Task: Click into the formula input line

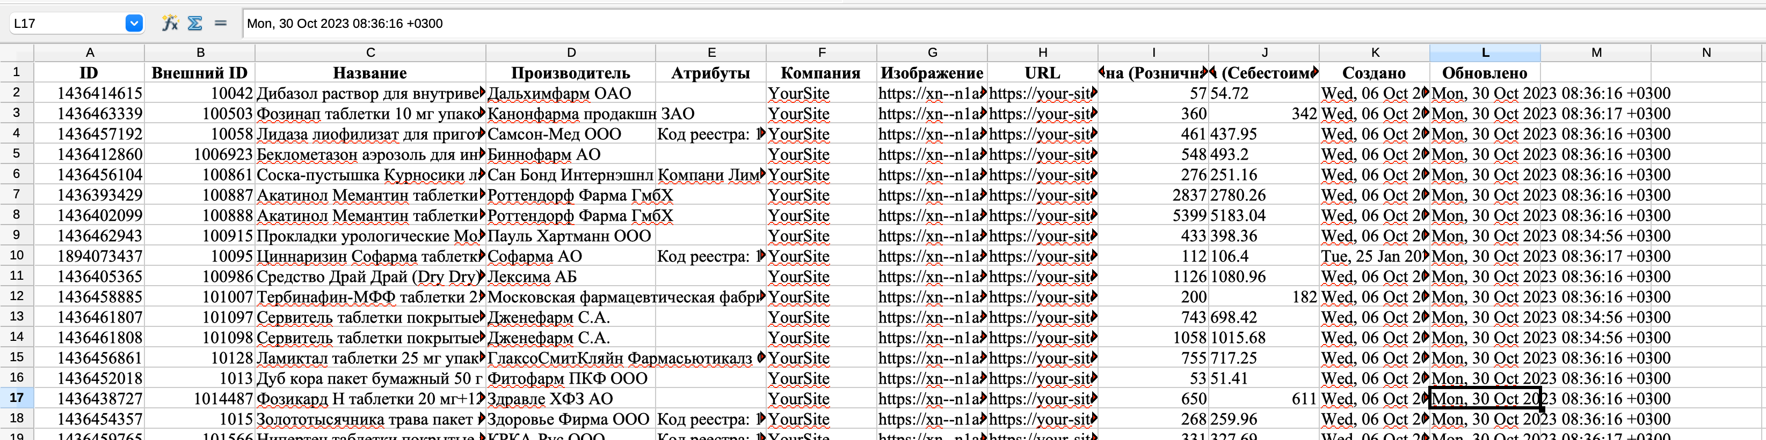Action: click(960, 23)
